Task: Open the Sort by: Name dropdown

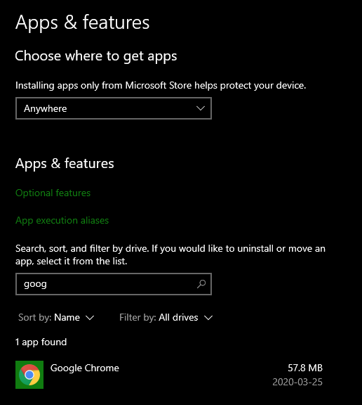Action: 56,317
